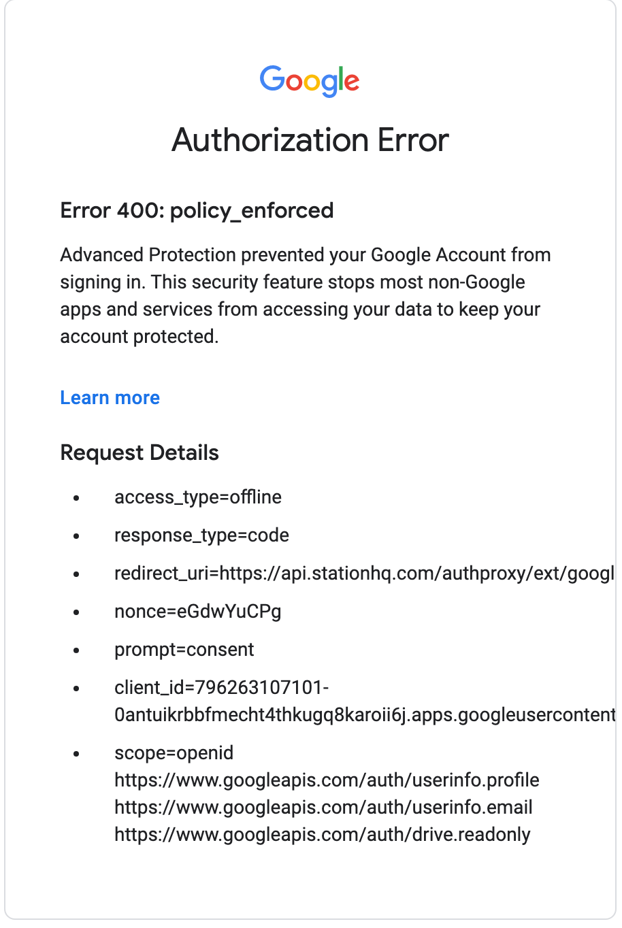Click the Error 400: policy_enforced text

coord(197,211)
